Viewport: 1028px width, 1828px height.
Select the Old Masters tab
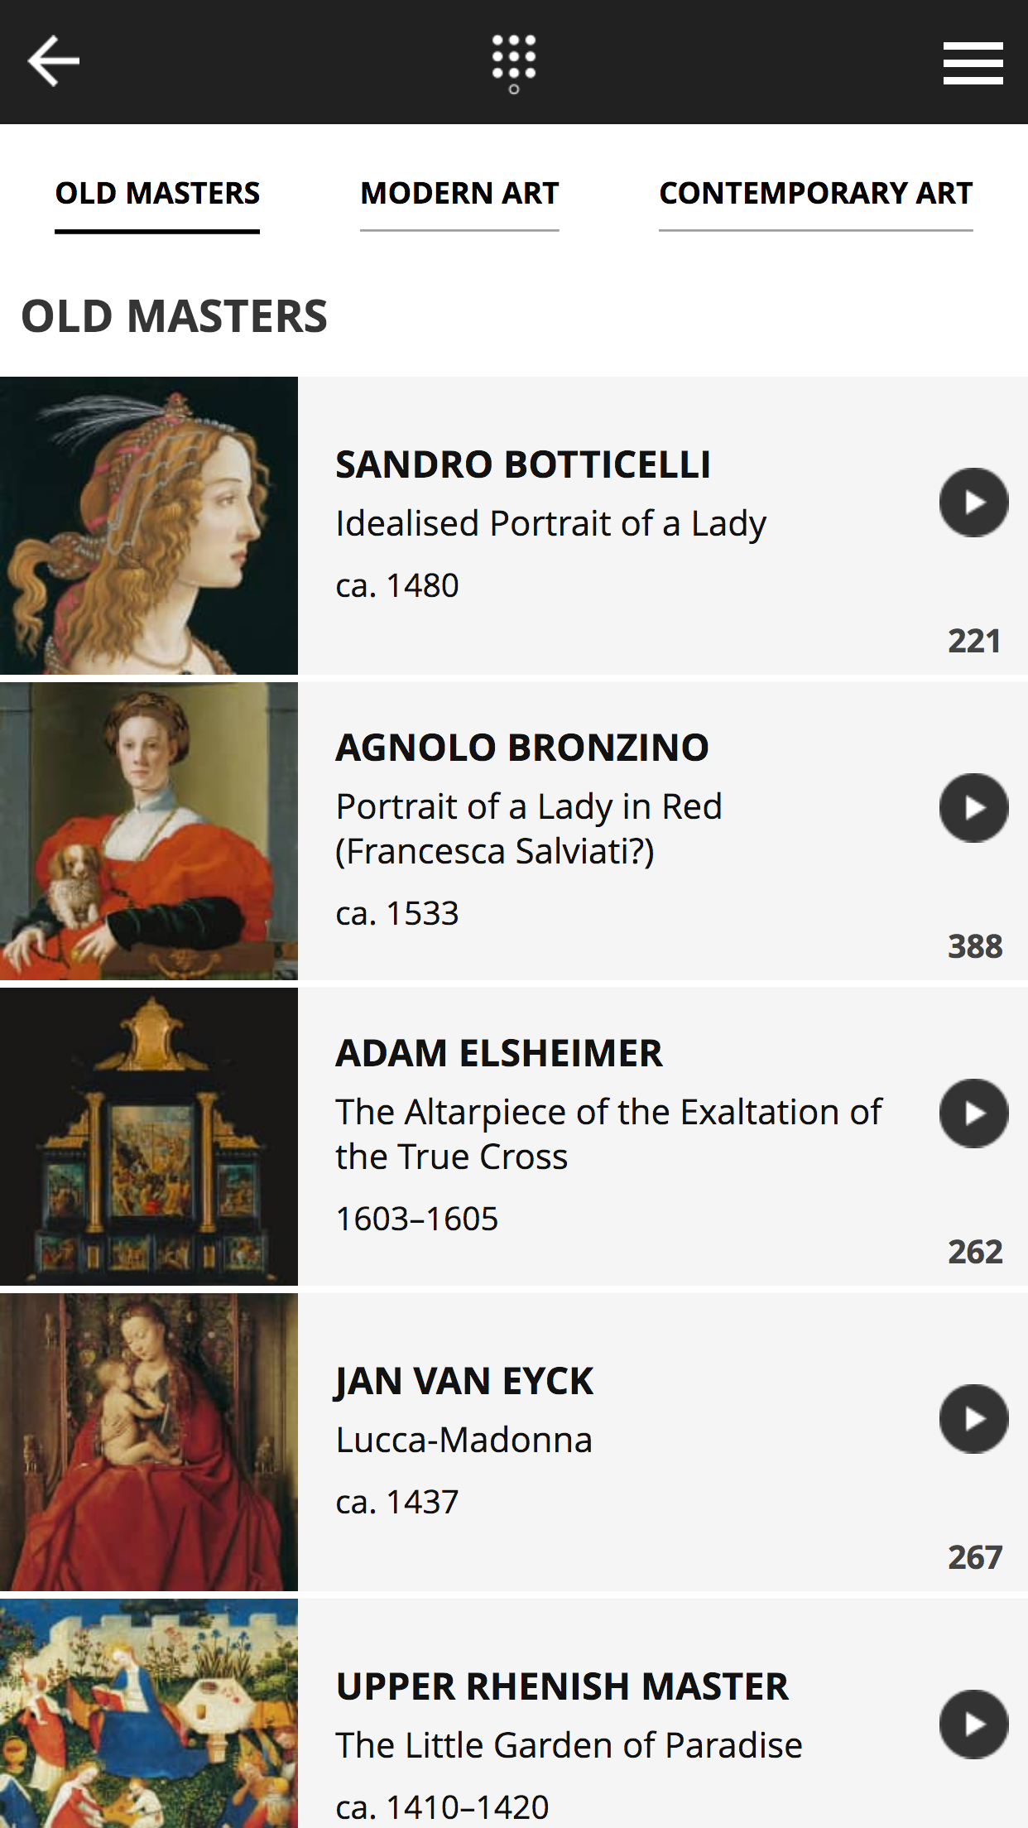(x=157, y=194)
